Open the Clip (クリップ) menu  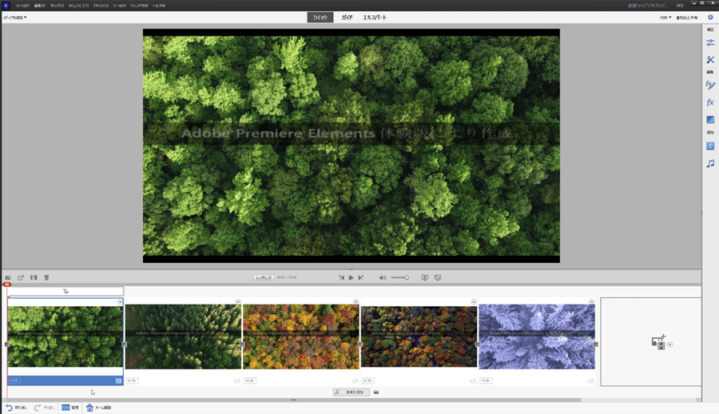(x=57, y=6)
